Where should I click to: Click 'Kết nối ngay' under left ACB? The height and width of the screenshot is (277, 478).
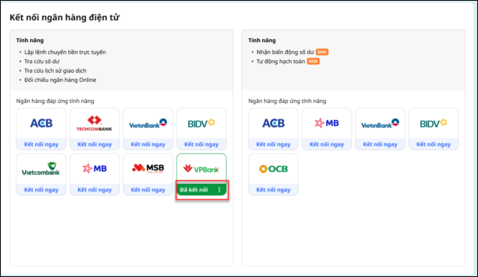pyautogui.click(x=41, y=144)
